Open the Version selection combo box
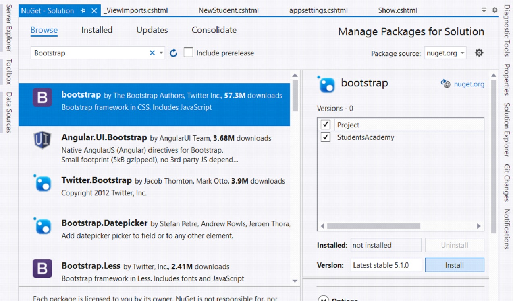Viewport: 513px width, 301px height. (x=386, y=265)
